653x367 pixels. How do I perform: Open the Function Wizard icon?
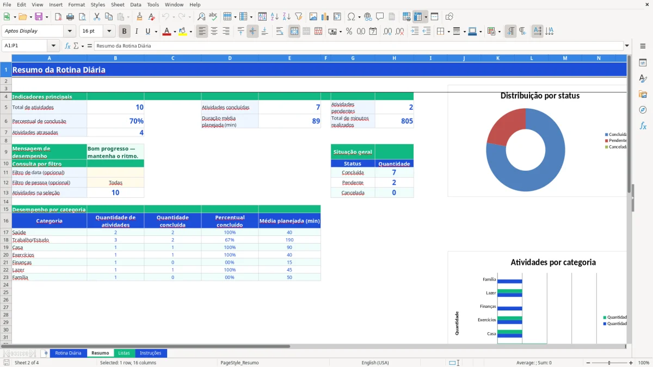(x=68, y=46)
